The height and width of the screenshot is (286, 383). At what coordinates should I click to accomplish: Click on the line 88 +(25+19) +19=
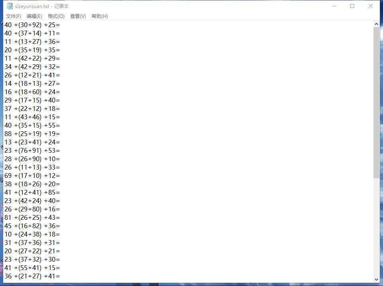coord(32,134)
